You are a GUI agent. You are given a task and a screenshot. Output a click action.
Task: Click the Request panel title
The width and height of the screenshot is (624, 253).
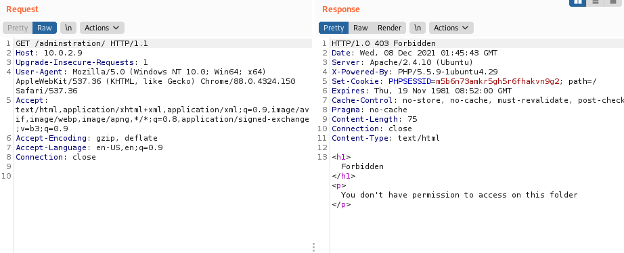point(22,9)
